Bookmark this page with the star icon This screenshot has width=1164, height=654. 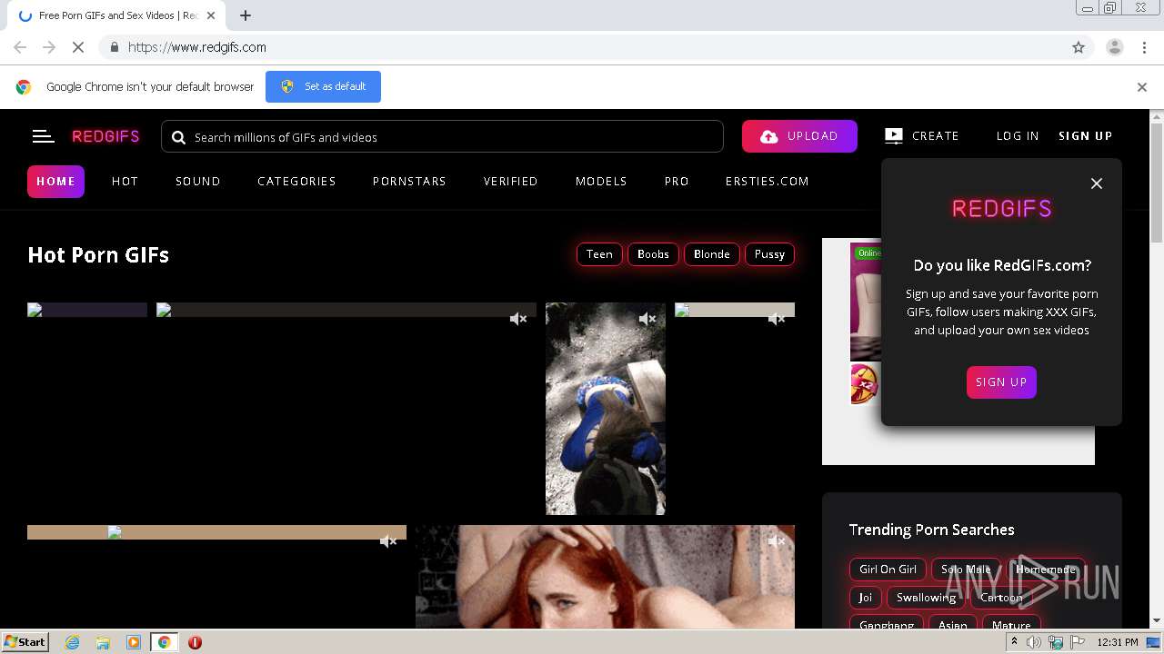1079,47
